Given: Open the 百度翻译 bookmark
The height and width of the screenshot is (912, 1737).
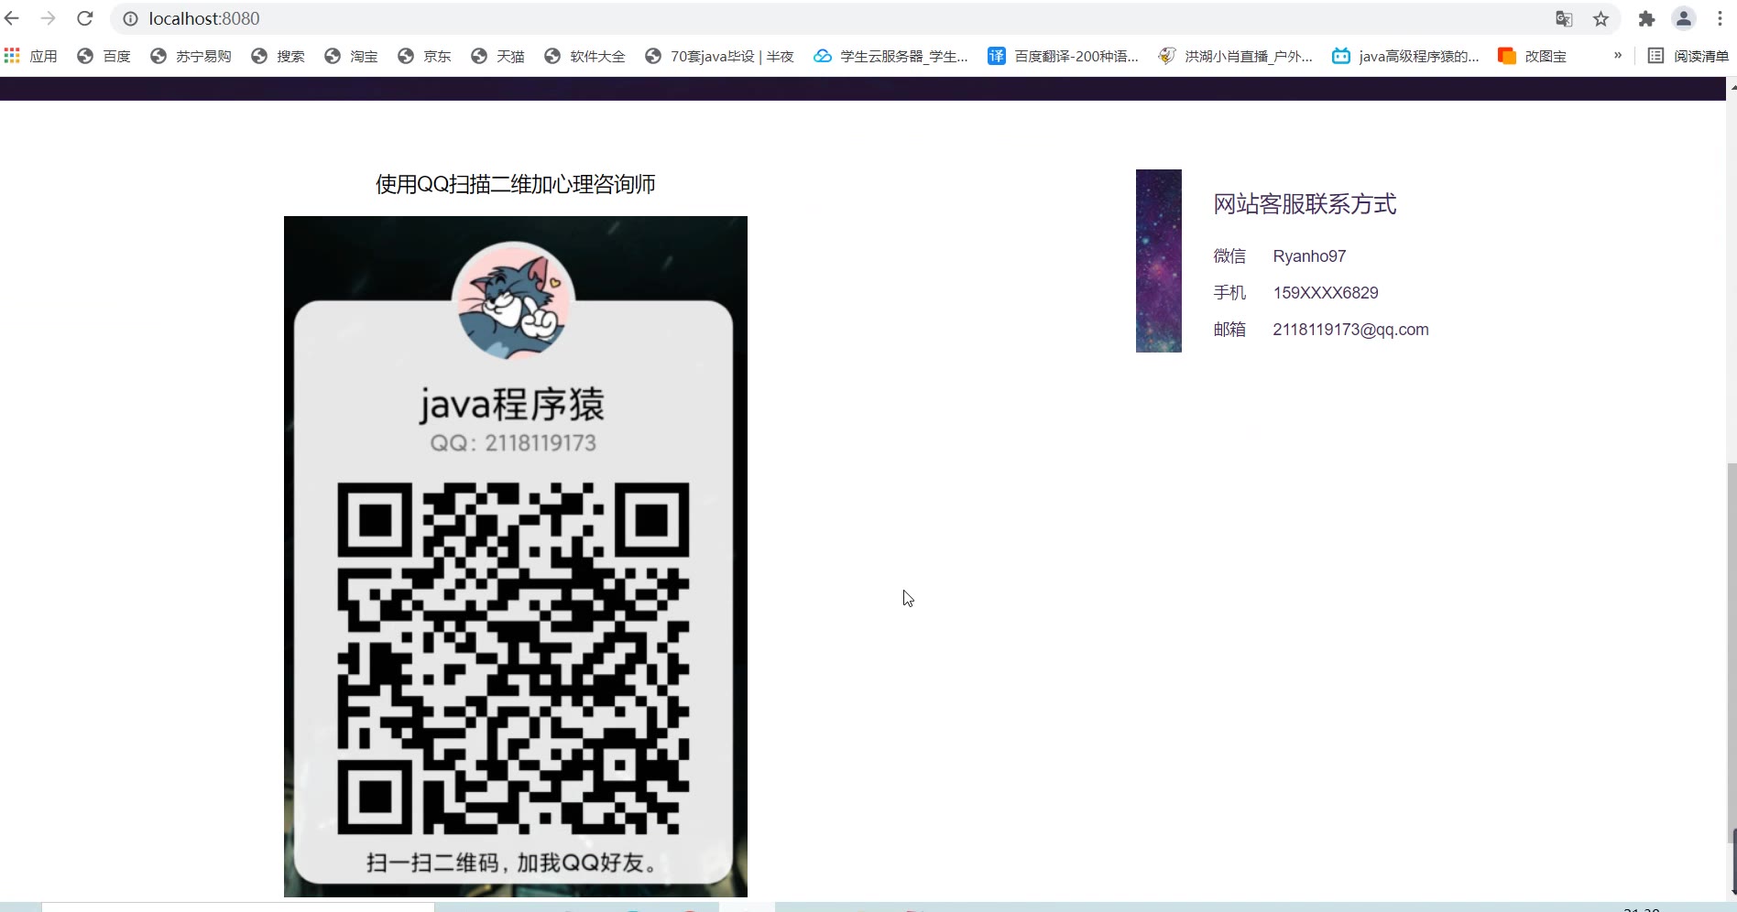Looking at the screenshot, I should pos(1063,56).
